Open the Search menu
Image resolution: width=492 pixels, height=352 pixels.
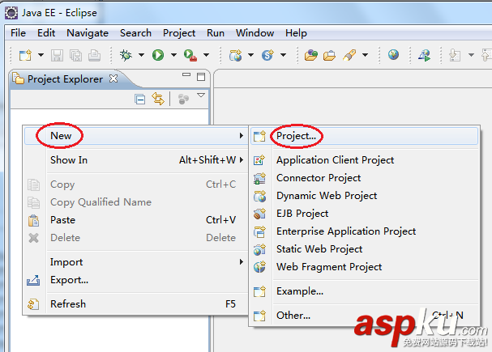click(135, 33)
